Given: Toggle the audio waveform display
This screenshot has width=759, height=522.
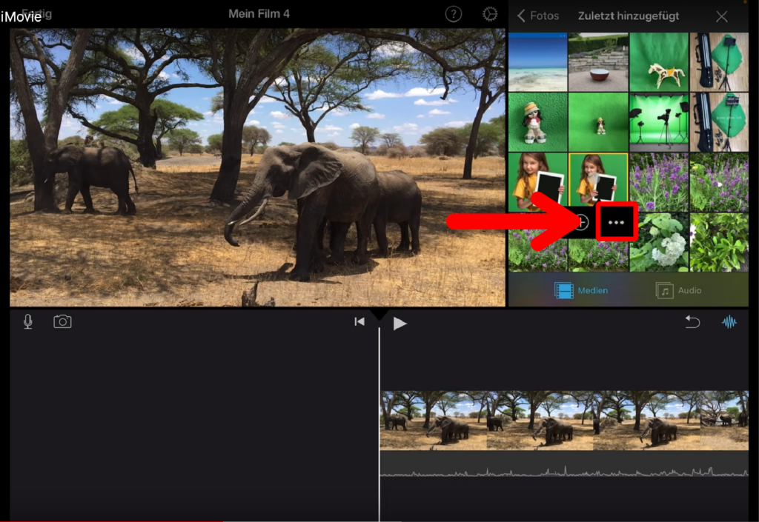Looking at the screenshot, I should tap(730, 322).
